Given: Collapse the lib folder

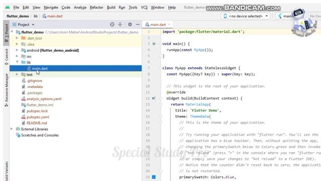Looking at the screenshot, I should point(17,62).
